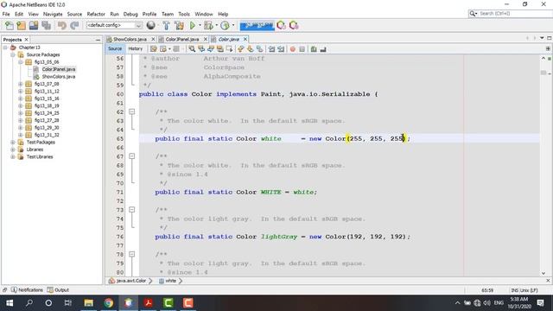Run project with the green play icon

pyautogui.click(x=192, y=25)
